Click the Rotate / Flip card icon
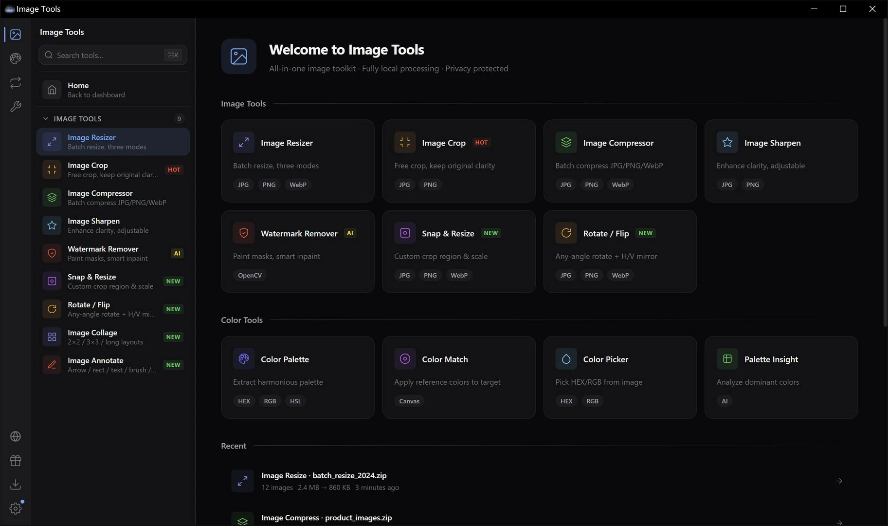Image resolution: width=888 pixels, height=526 pixels. click(x=566, y=233)
